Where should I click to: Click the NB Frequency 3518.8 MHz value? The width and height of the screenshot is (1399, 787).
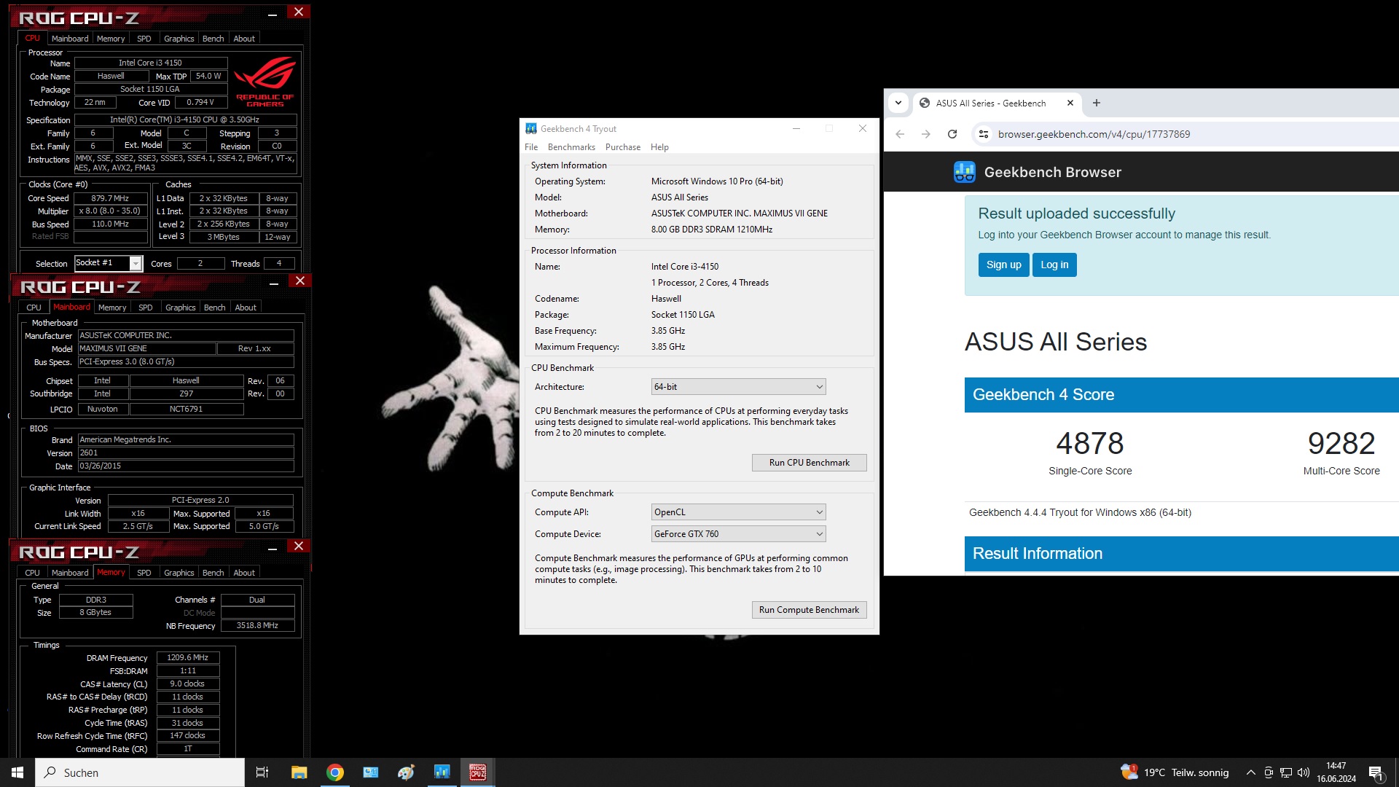(x=257, y=625)
